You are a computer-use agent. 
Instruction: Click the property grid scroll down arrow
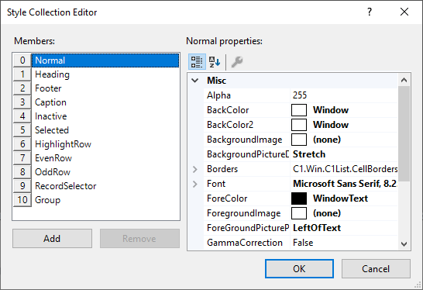404,244
